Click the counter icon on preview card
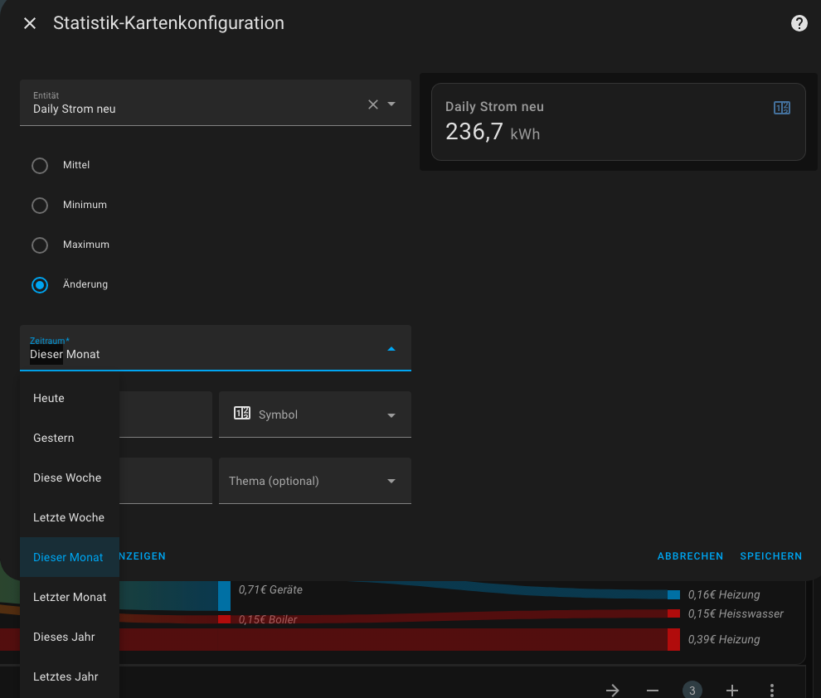Image resolution: width=821 pixels, height=698 pixels. [781, 108]
